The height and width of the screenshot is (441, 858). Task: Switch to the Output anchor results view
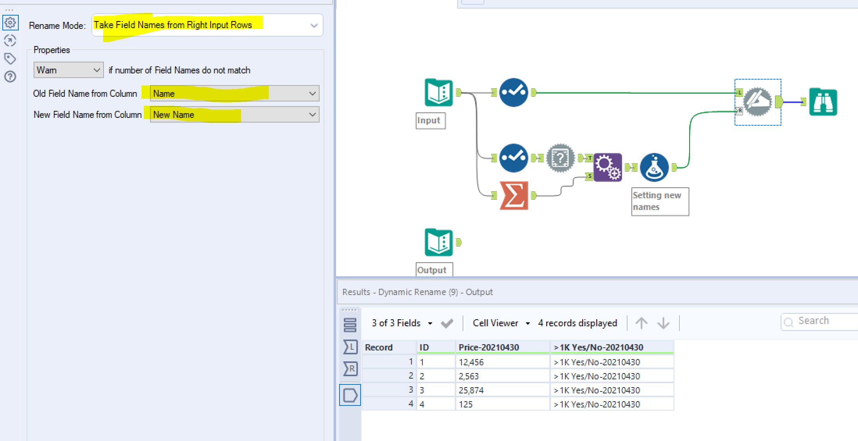(350, 395)
